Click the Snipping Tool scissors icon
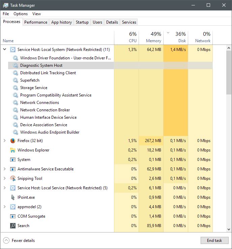The width and height of the screenshot is (232, 249). click(x=13, y=178)
